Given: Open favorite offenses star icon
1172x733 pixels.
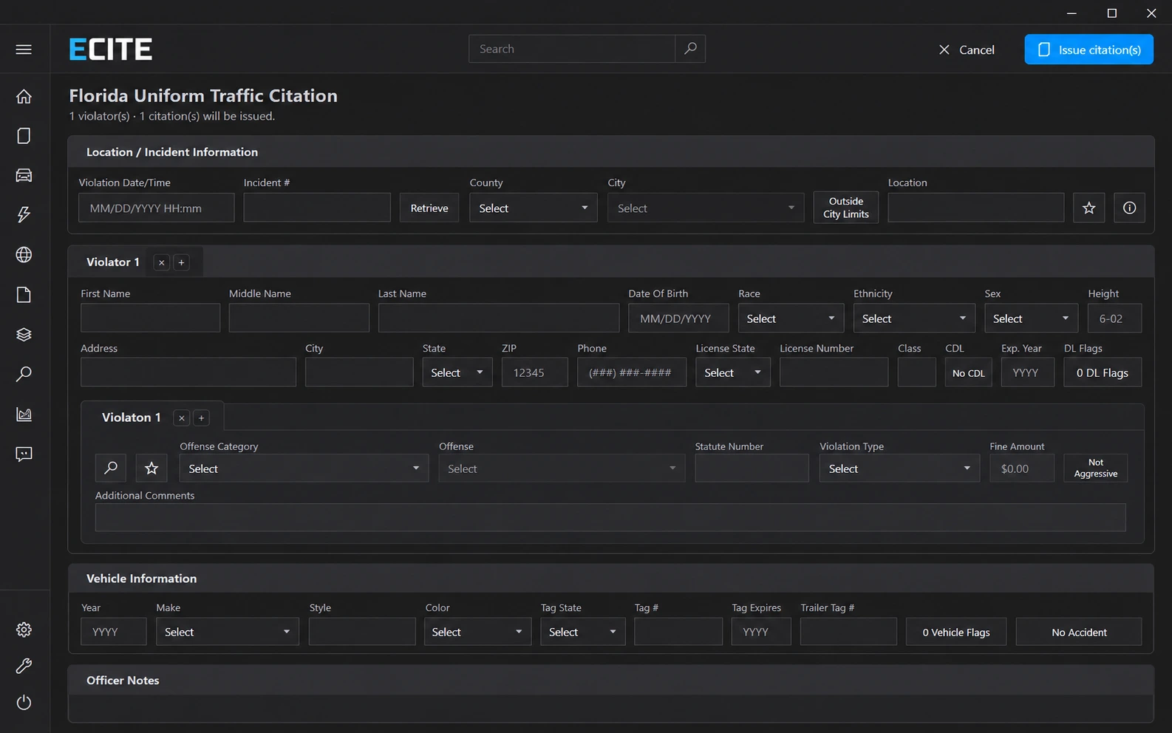Looking at the screenshot, I should (x=151, y=468).
